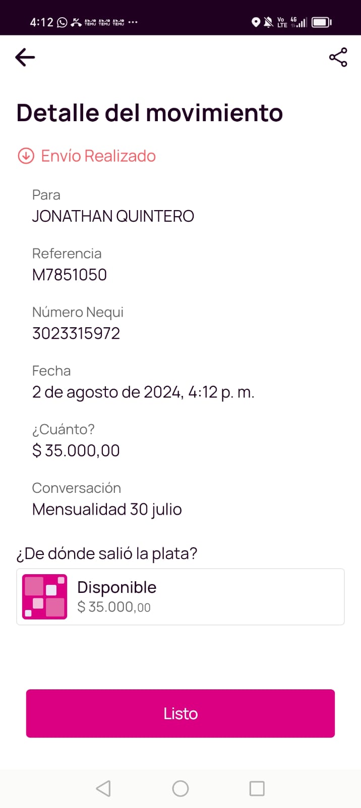Tap the three-dots overflow in the status bar

tap(133, 22)
